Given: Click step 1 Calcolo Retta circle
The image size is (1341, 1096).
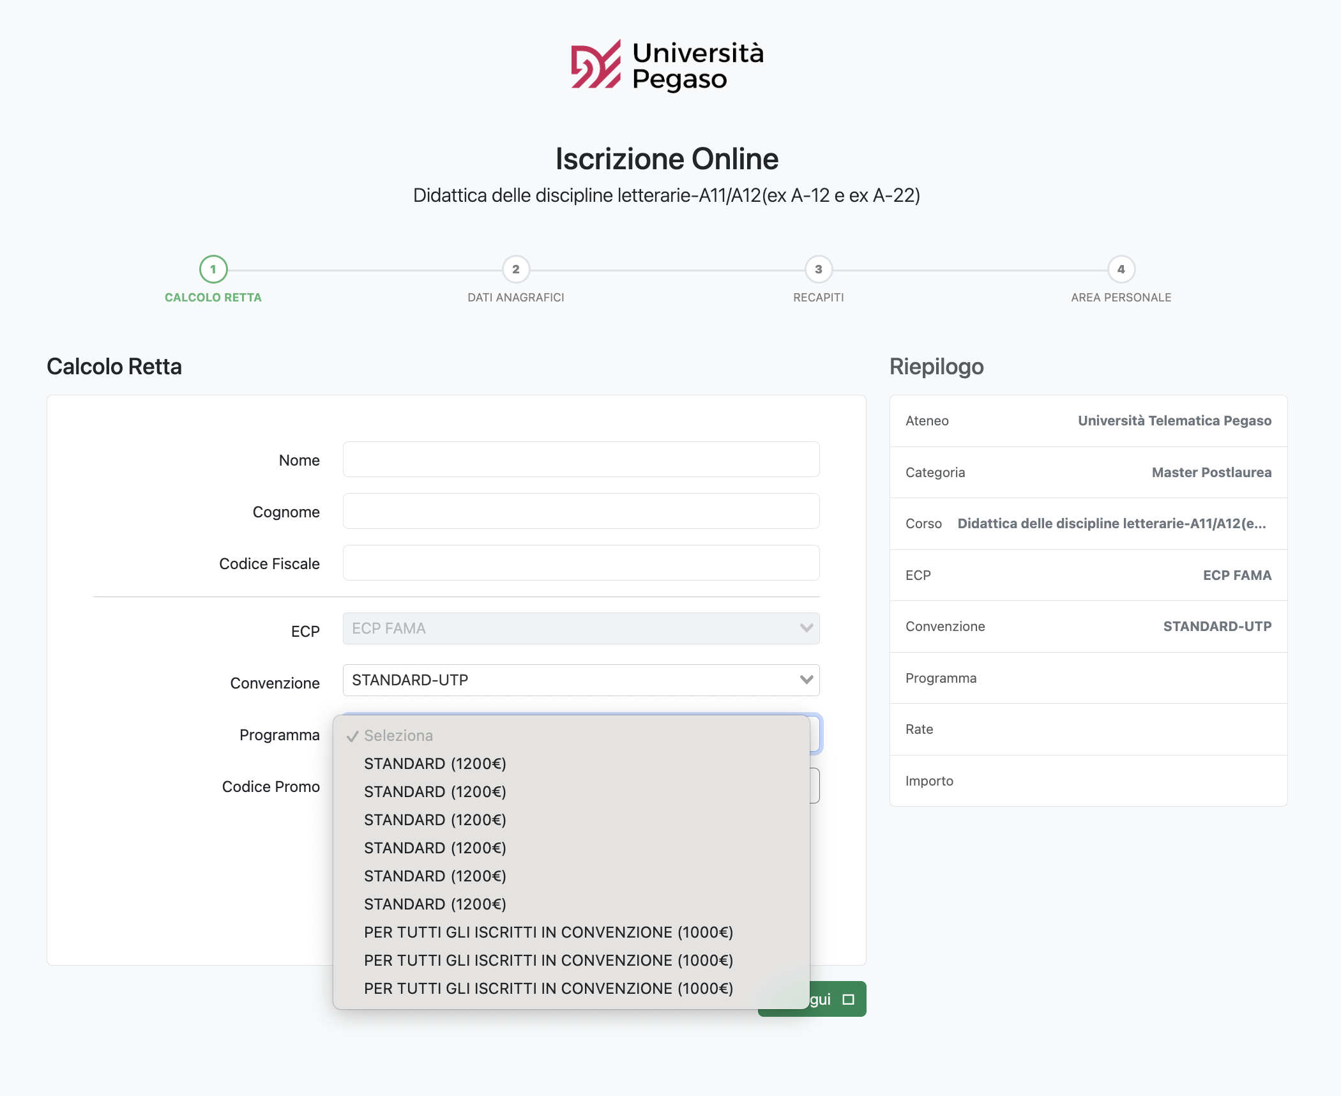Looking at the screenshot, I should pyautogui.click(x=213, y=270).
